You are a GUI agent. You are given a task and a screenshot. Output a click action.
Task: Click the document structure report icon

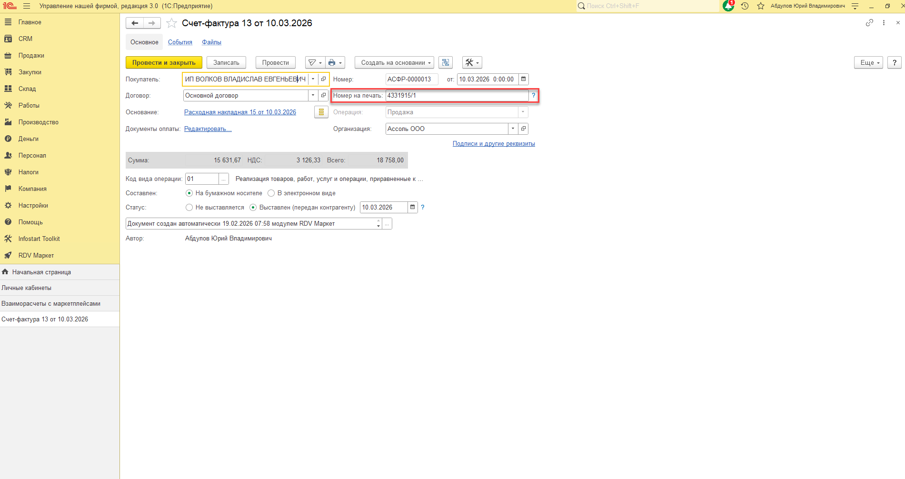446,63
